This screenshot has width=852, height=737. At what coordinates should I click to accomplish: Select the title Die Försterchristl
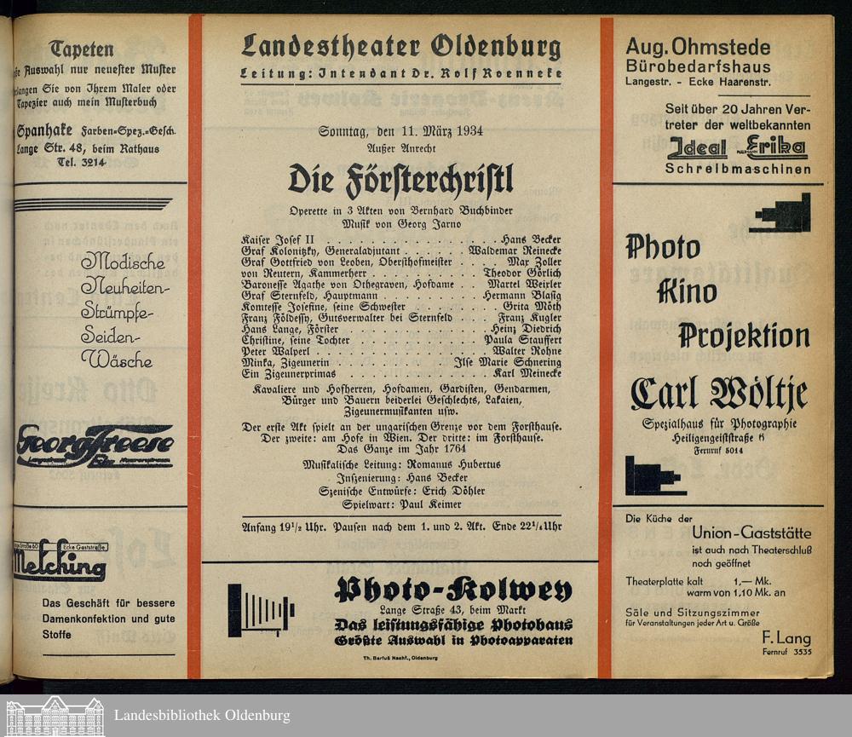click(400, 179)
